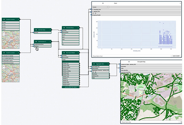The height and width of the screenshot is (125, 184).
Task: Click the output port next to vehicle_NOx in Run Sumo Model
Action: point(79,82)
